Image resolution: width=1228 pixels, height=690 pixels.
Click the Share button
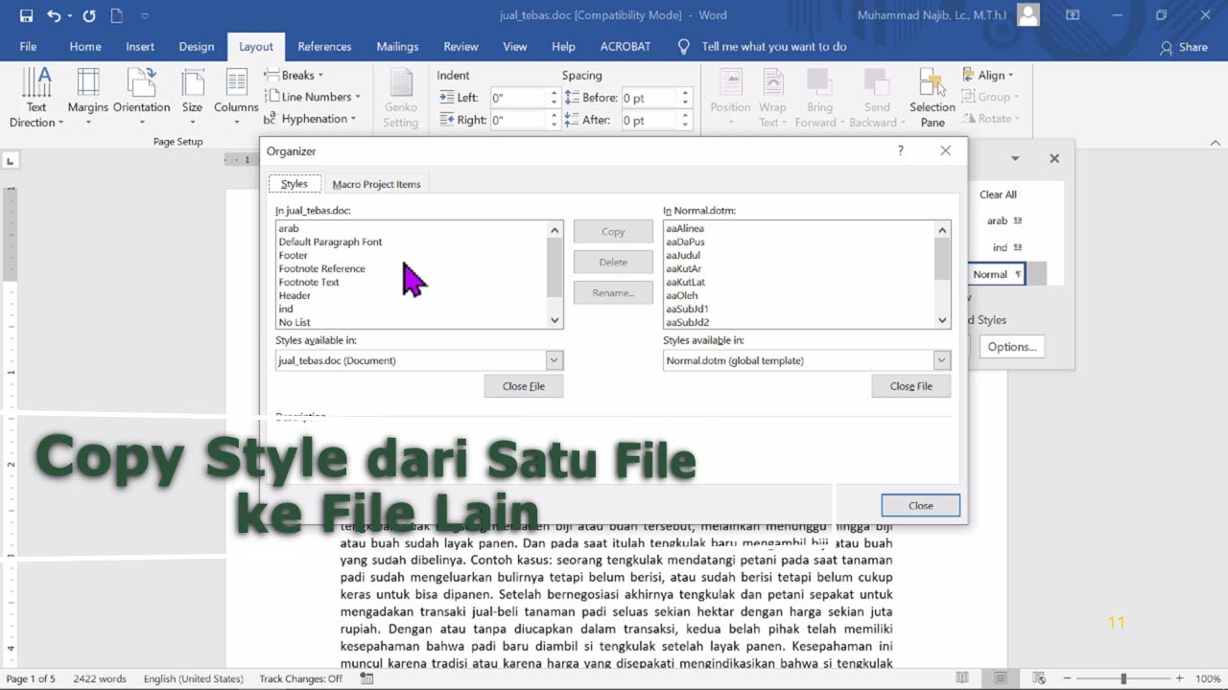point(1184,47)
